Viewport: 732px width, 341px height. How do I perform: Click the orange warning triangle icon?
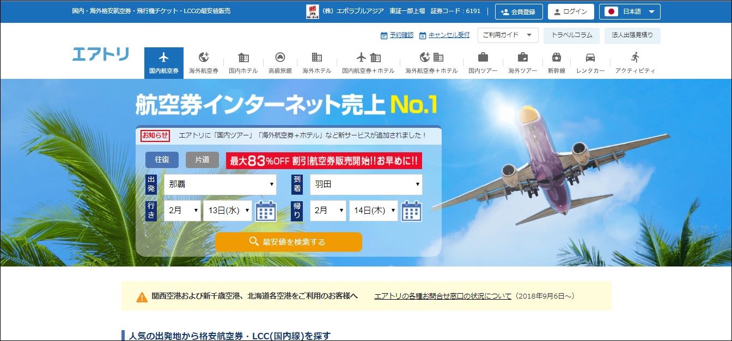pyautogui.click(x=142, y=297)
